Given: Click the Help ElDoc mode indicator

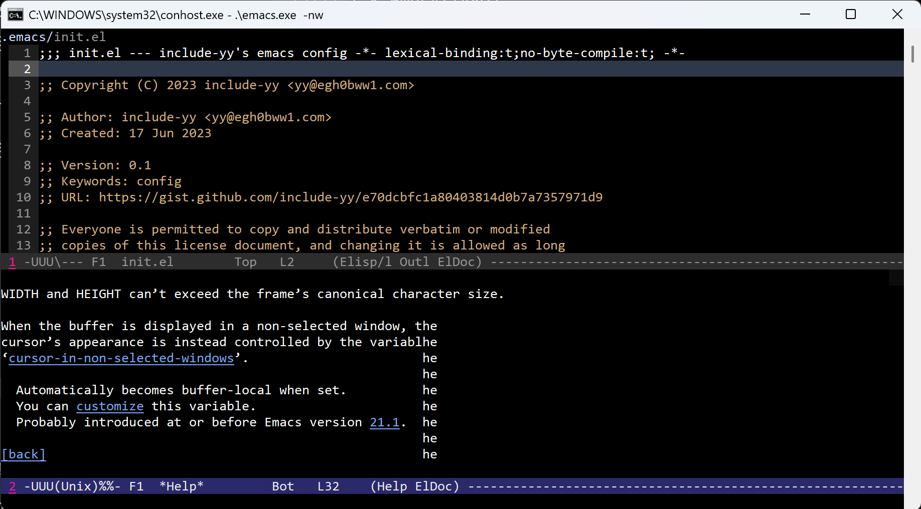Looking at the screenshot, I should coord(414,486).
